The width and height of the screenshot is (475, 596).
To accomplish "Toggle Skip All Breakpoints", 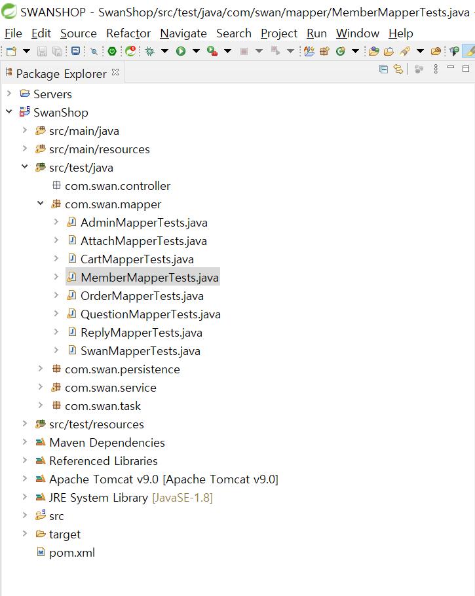I will pos(94,51).
